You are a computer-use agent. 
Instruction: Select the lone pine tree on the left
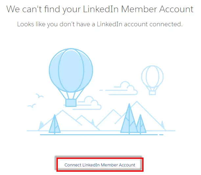(55, 124)
